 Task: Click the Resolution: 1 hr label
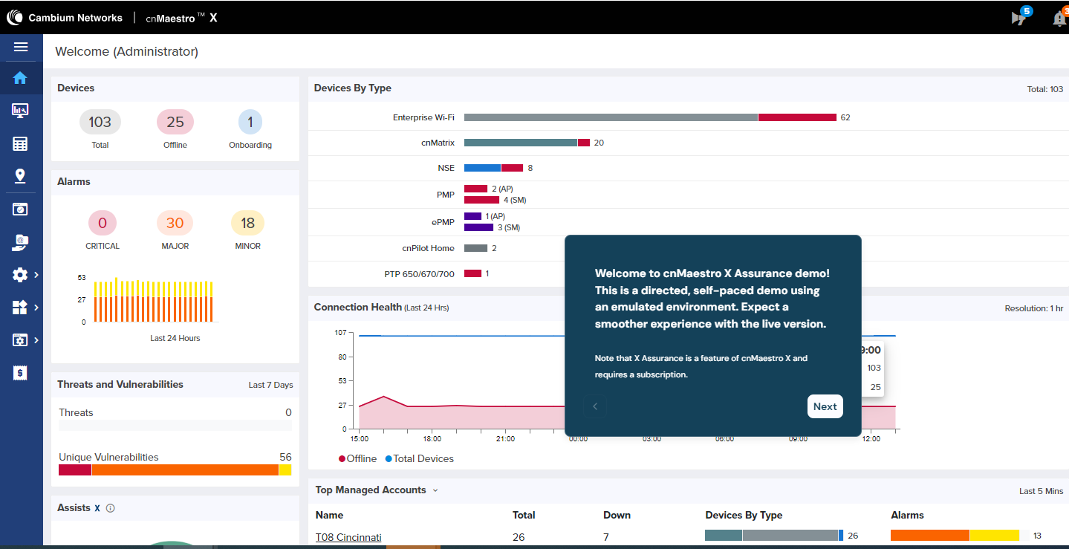click(1034, 308)
